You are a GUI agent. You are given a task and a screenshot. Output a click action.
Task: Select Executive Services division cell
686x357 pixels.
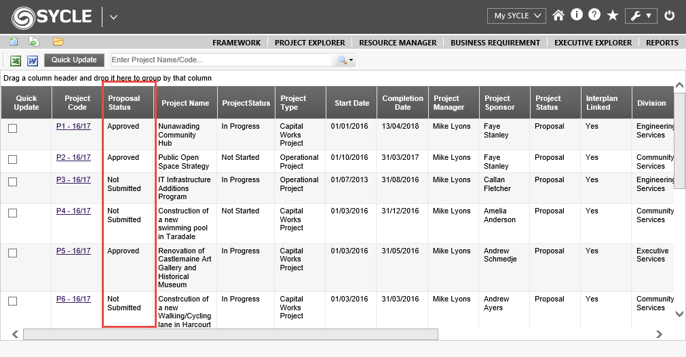tap(653, 268)
